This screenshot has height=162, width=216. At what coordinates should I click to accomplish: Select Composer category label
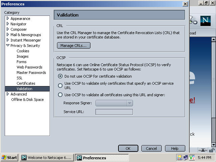19,29
